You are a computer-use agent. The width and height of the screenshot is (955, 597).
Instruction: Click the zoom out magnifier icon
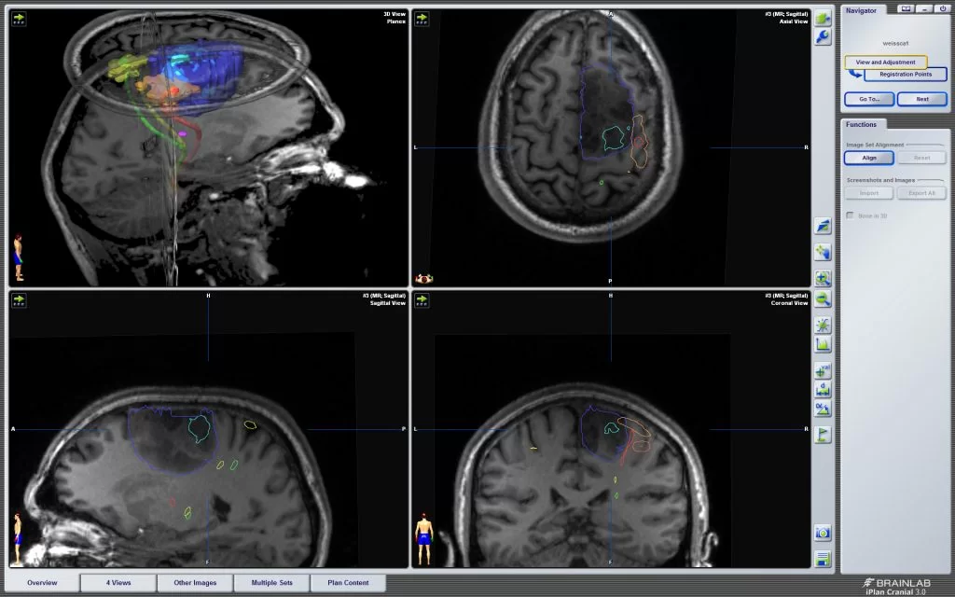pyautogui.click(x=823, y=299)
